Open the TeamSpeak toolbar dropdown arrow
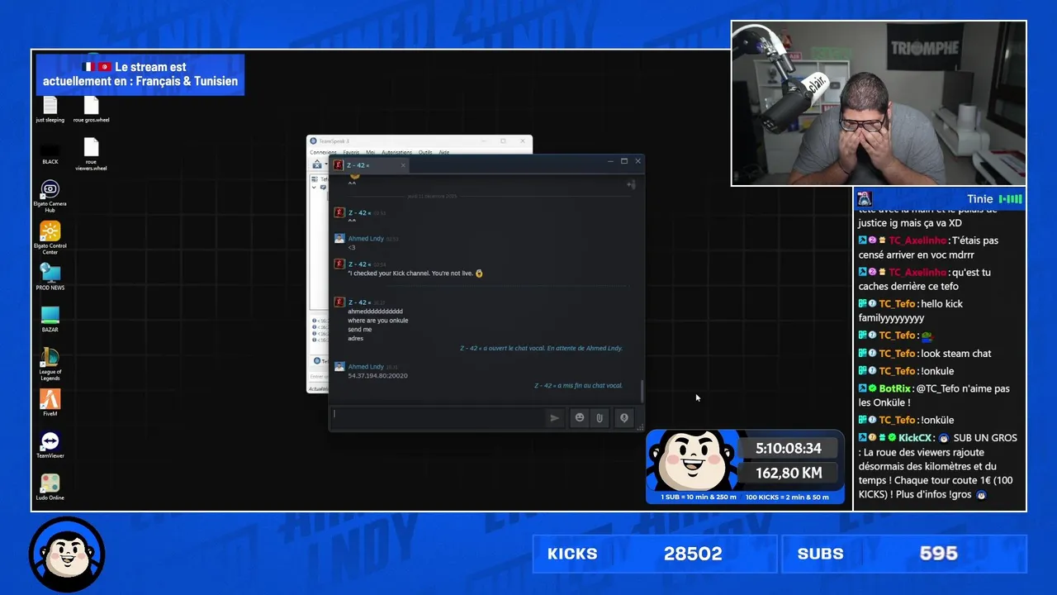The image size is (1057, 595). point(325,164)
